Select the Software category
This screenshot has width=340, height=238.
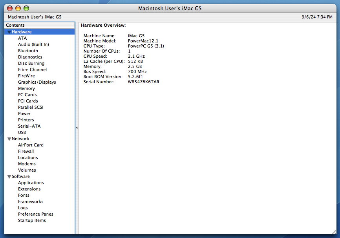tap(21, 177)
